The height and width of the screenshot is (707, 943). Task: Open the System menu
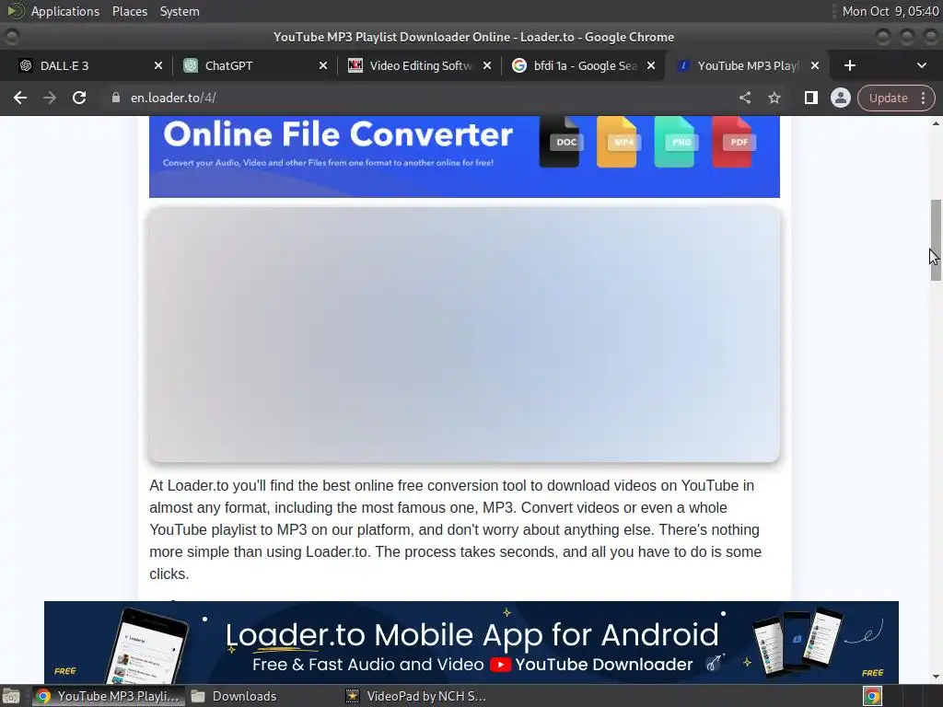[180, 11]
